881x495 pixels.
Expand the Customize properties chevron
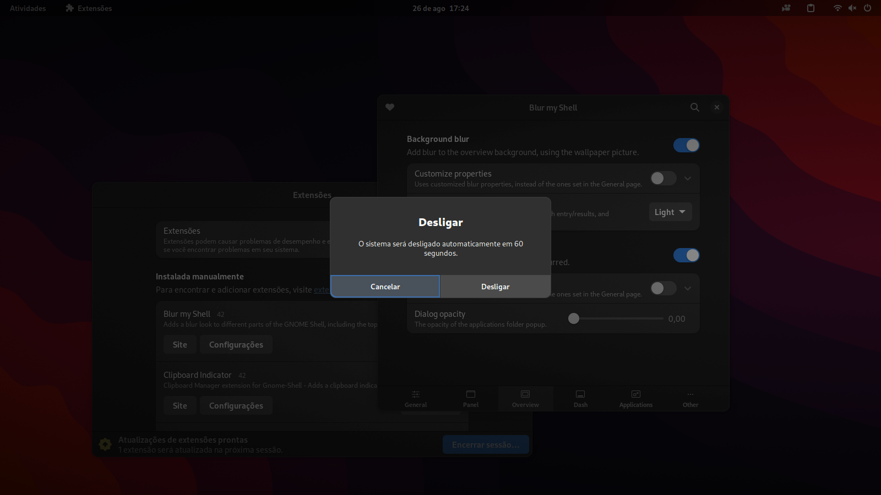pos(687,178)
